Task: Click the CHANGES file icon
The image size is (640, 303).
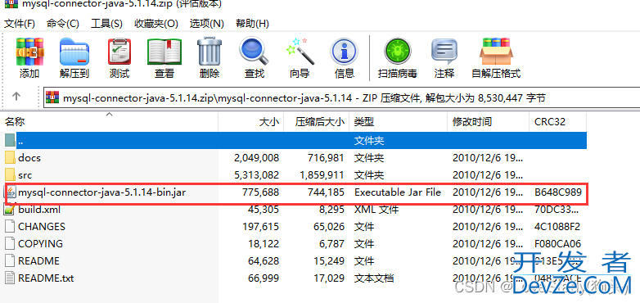Action: click(10, 226)
